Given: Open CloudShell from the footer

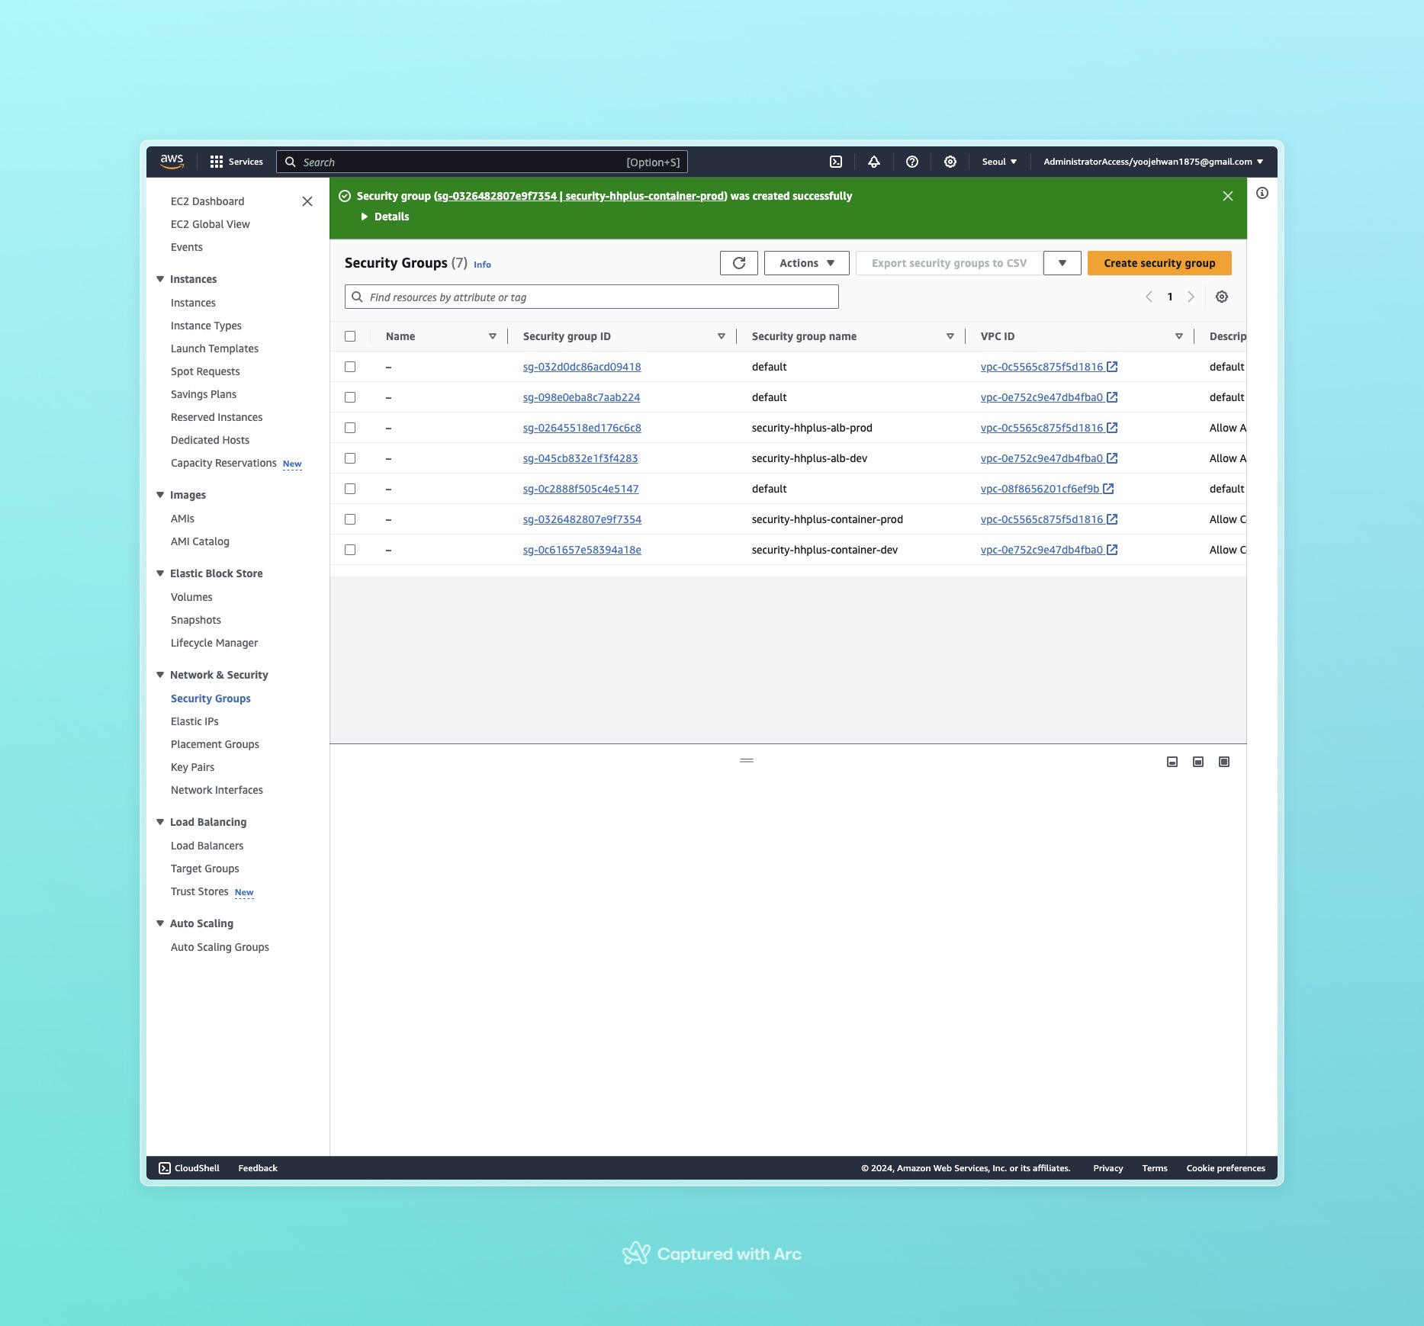Looking at the screenshot, I should click(189, 1168).
